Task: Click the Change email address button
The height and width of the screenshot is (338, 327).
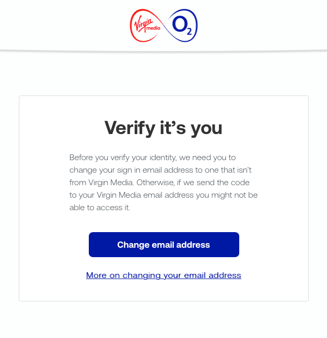Action: pos(164,245)
